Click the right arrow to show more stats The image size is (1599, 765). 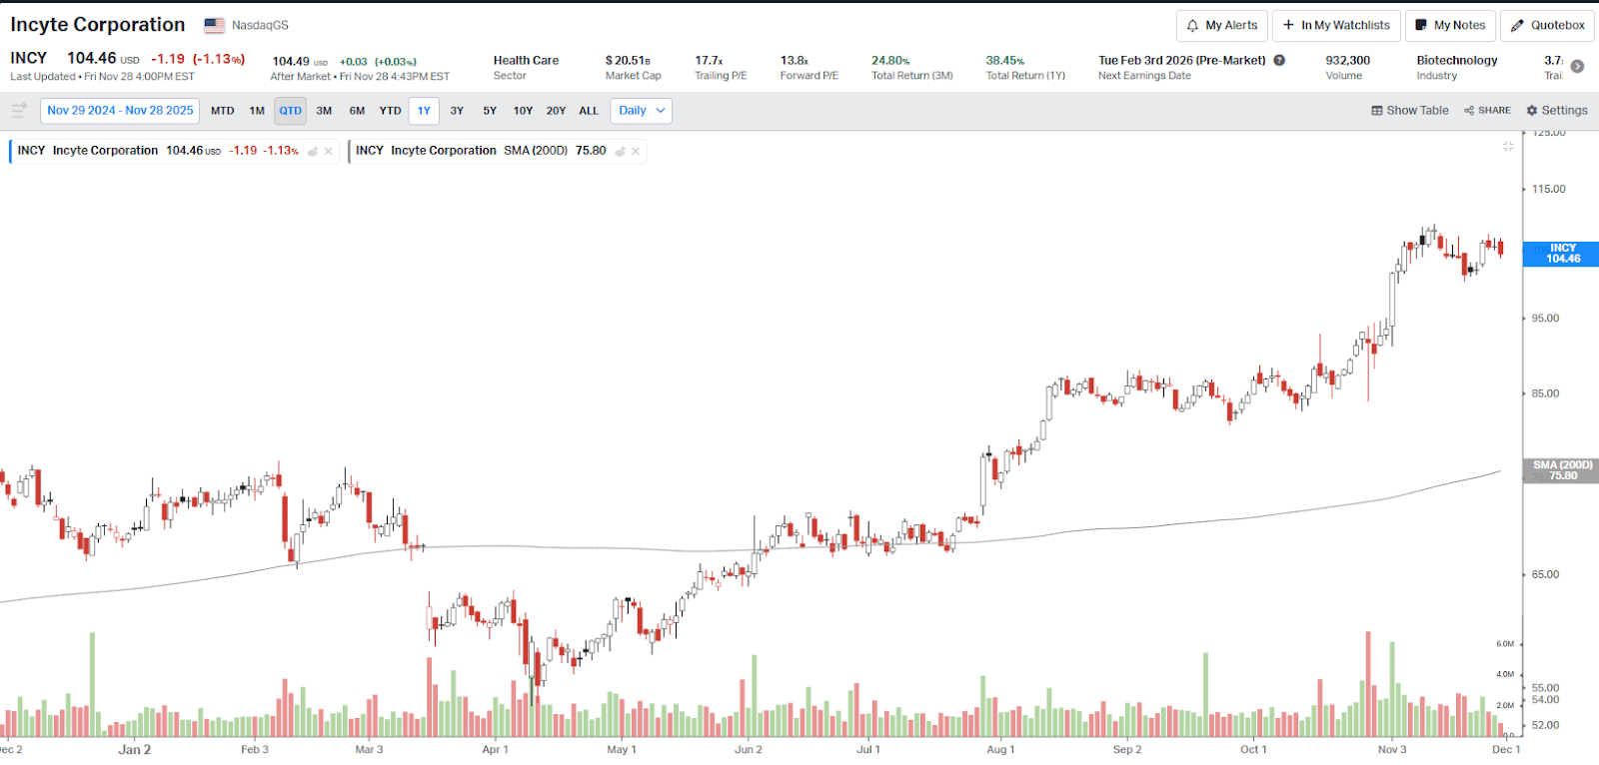[x=1577, y=67]
